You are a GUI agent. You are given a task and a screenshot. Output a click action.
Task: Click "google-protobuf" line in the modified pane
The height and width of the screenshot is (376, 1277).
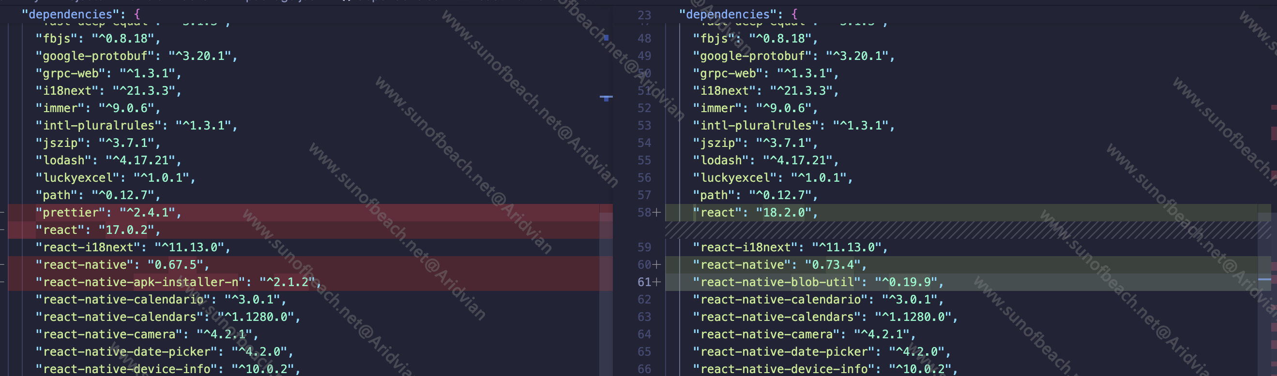click(x=794, y=56)
